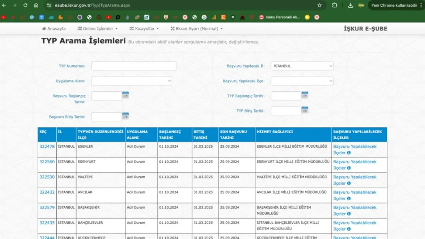Open the Kısayollar menu

pos(144,29)
